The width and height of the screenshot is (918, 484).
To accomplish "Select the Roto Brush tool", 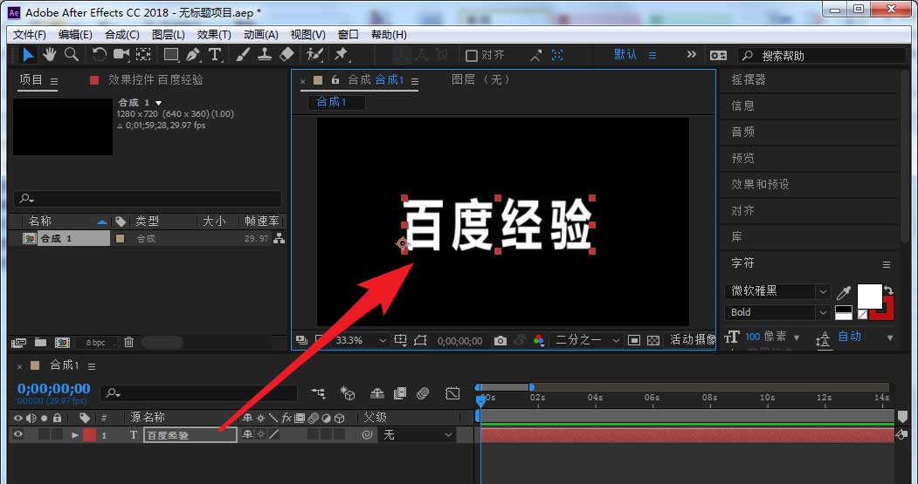I will click(314, 55).
